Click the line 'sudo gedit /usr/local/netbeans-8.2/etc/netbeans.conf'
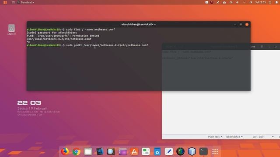280x157 pixels. click(x=107, y=45)
